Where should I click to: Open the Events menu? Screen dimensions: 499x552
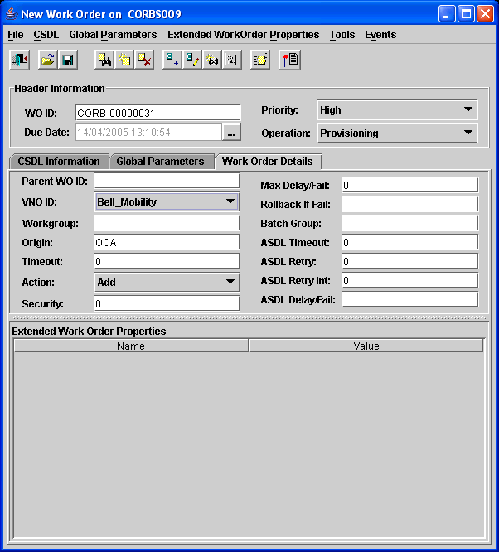coord(380,35)
